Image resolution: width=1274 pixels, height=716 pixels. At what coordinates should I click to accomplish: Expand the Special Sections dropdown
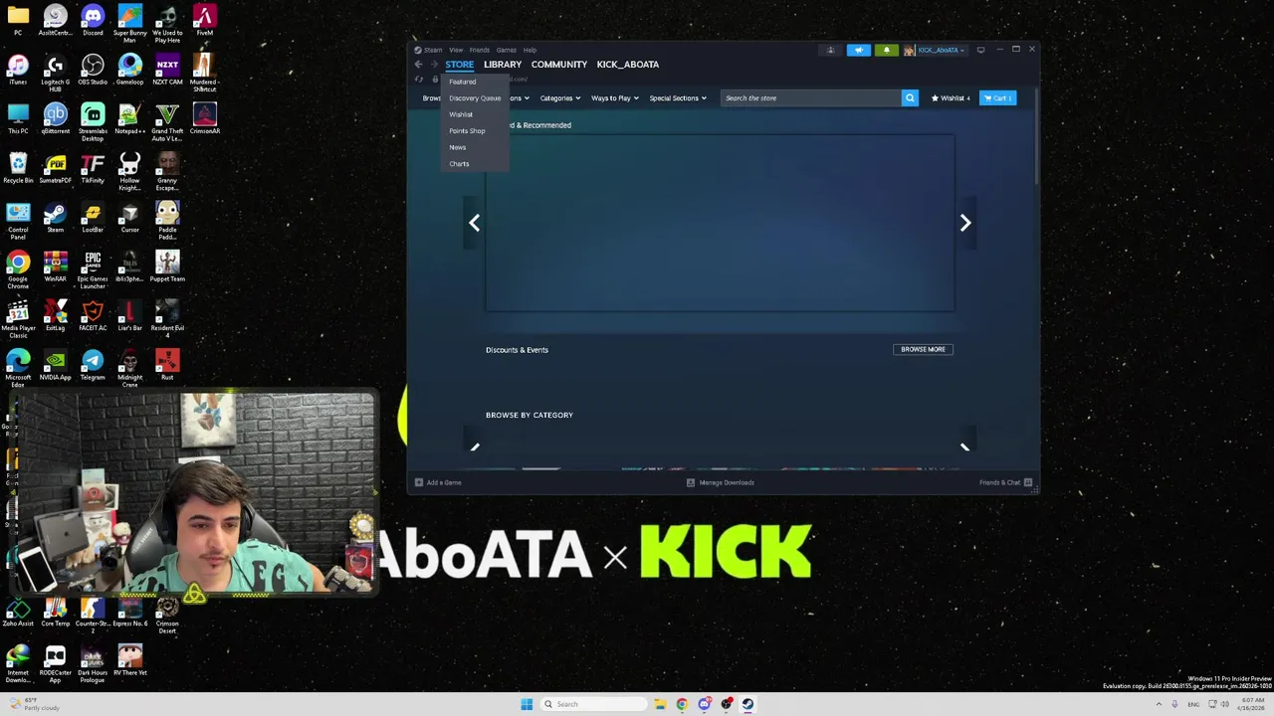[678, 98]
